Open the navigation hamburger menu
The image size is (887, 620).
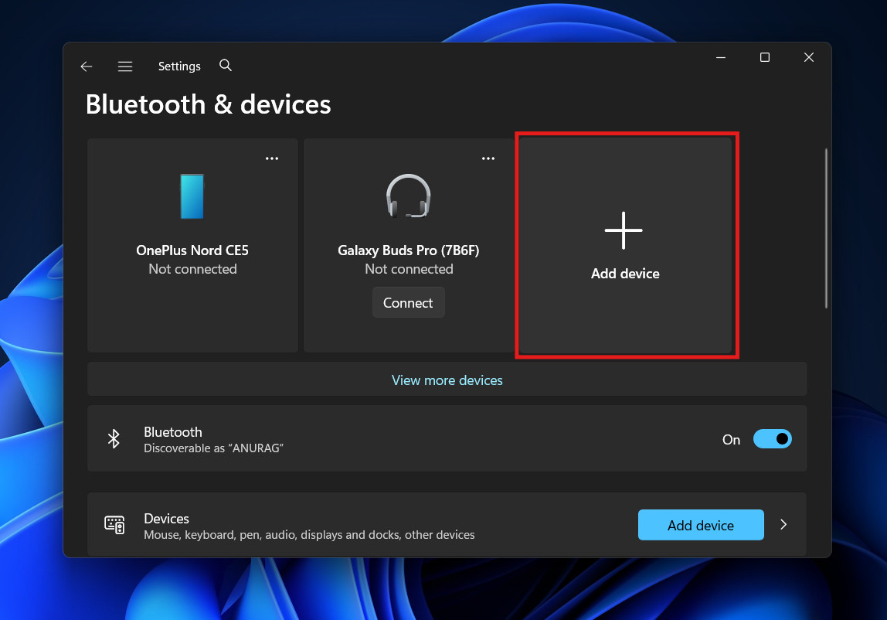point(124,66)
